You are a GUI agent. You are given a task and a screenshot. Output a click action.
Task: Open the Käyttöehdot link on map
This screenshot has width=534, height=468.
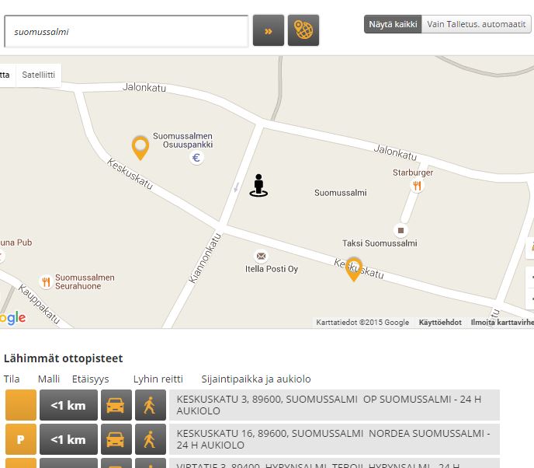[440, 323]
